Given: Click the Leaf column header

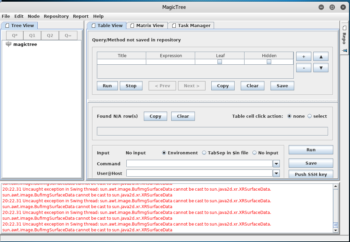Looking at the screenshot, I should pyautogui.click(x=220, y=55).
